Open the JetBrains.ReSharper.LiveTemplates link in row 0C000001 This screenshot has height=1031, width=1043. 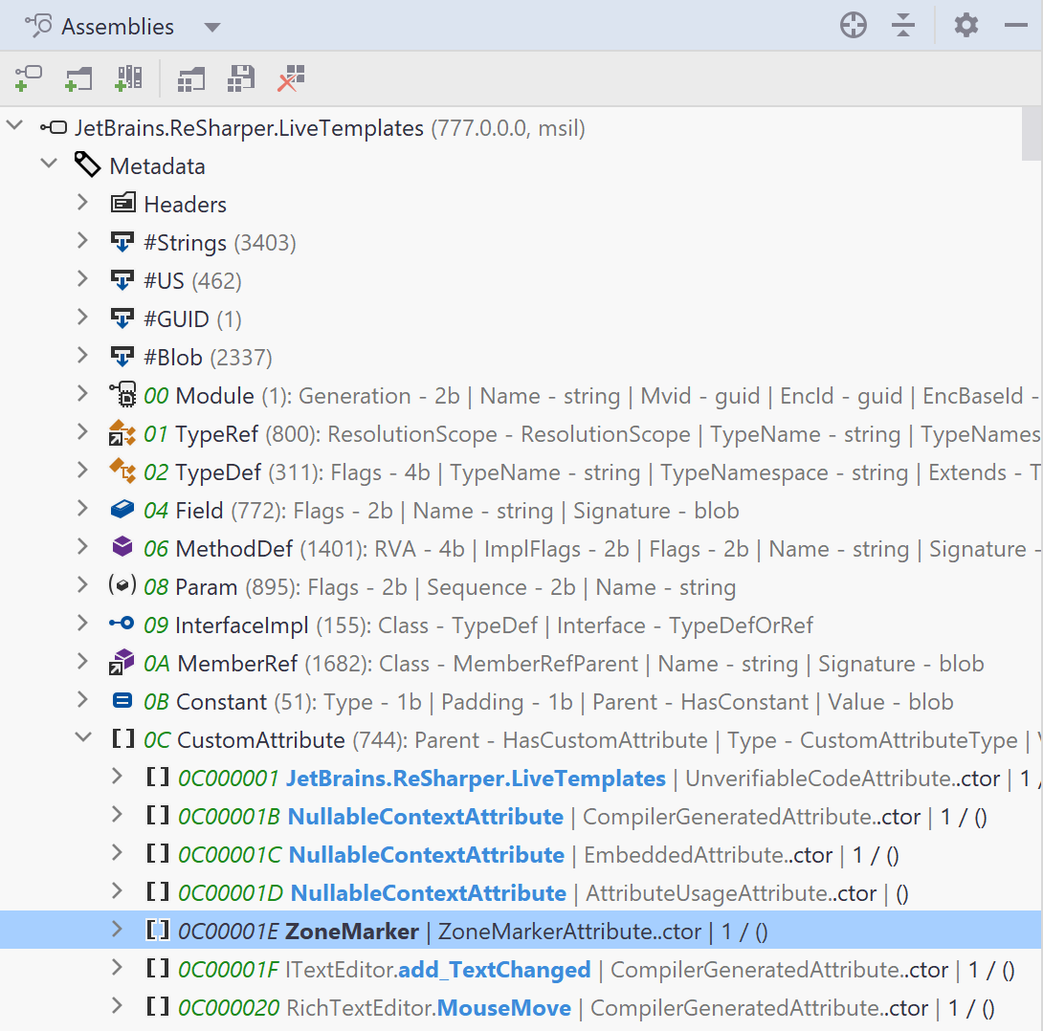click(x=476, y=778)
